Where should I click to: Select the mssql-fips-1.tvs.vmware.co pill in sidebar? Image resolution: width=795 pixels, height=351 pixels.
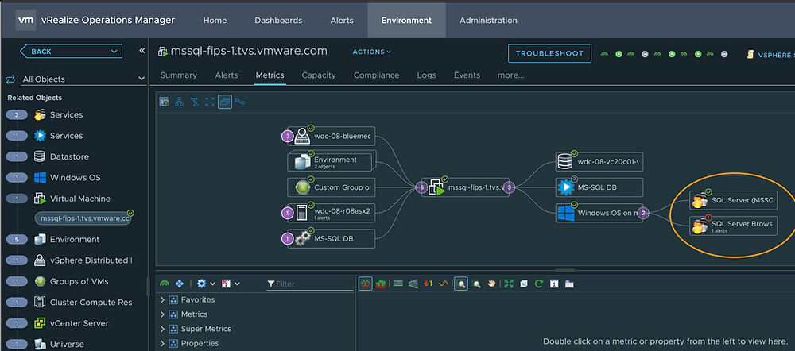83,218
